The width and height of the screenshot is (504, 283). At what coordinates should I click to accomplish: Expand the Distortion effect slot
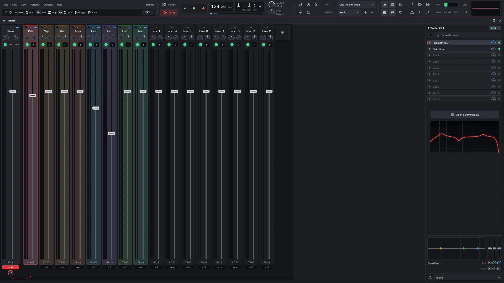point(430,49)
